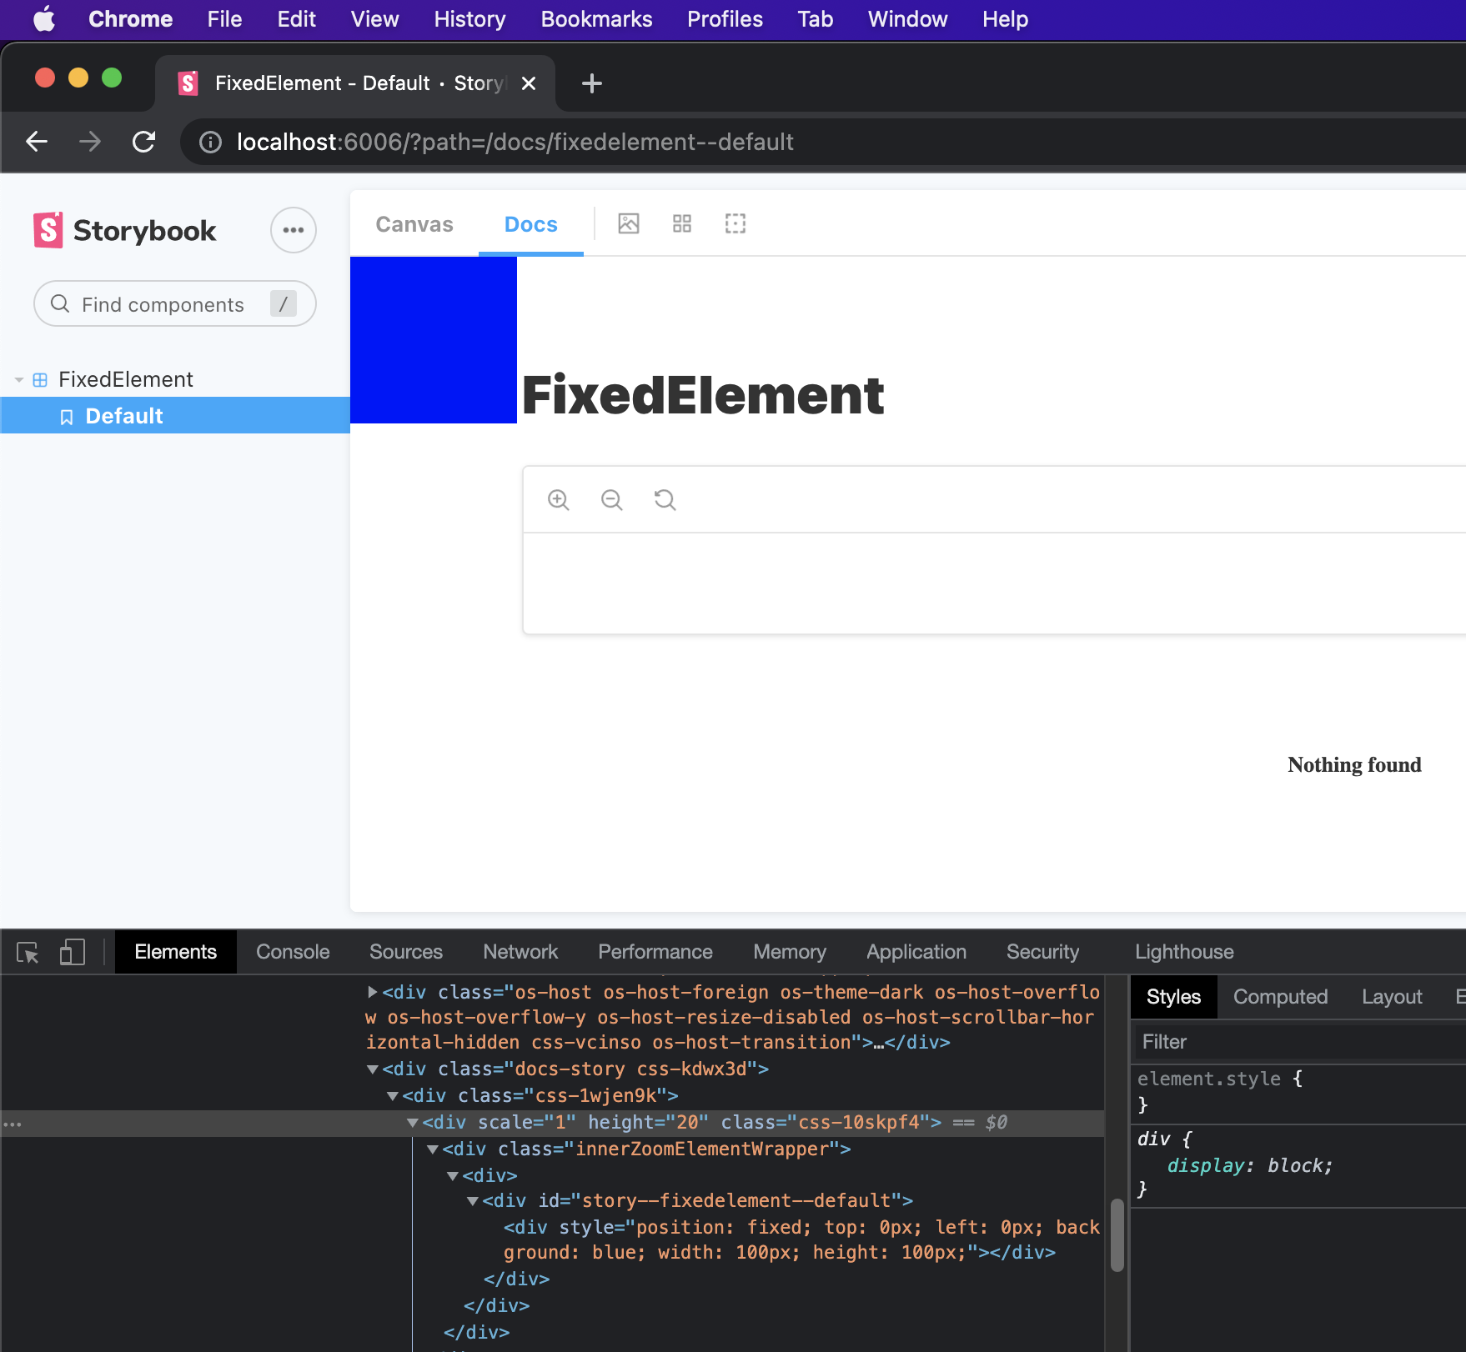Click the FixedElement component grid icon
Screen dimensions: 1466x1352
(x=40, y=380)
